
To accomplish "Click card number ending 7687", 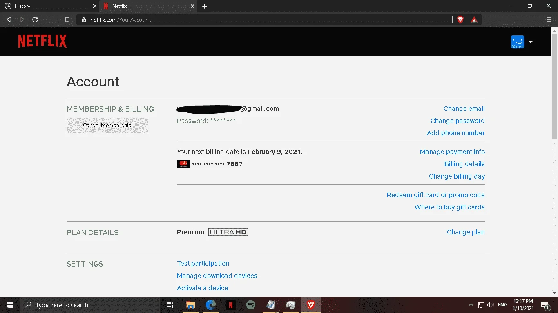I will pos(217,164).
